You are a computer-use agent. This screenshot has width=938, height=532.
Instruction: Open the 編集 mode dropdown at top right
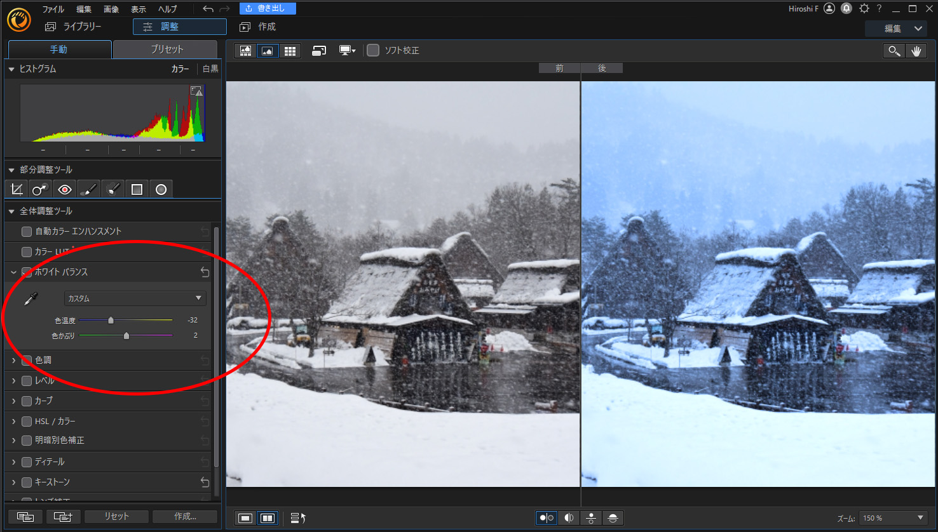click(x=896, y=29)
